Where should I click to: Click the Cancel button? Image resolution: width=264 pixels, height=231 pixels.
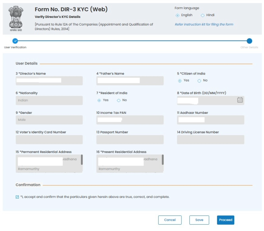[x=170, y=220]
